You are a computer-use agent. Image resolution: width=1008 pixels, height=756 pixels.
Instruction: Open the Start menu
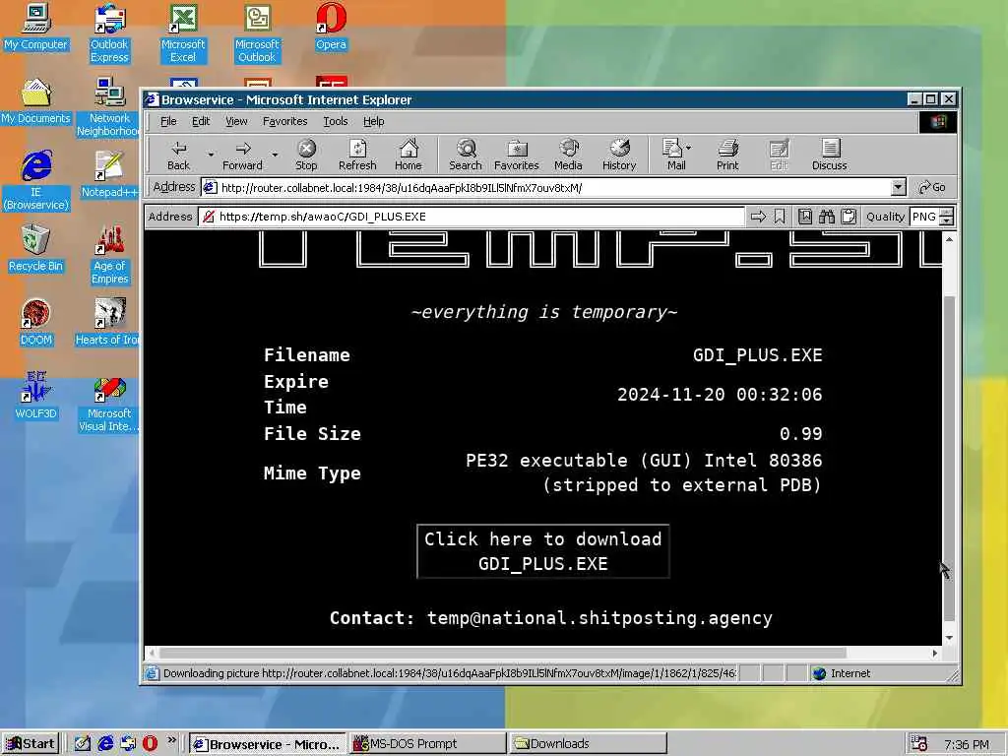click(x=31, y=744)
